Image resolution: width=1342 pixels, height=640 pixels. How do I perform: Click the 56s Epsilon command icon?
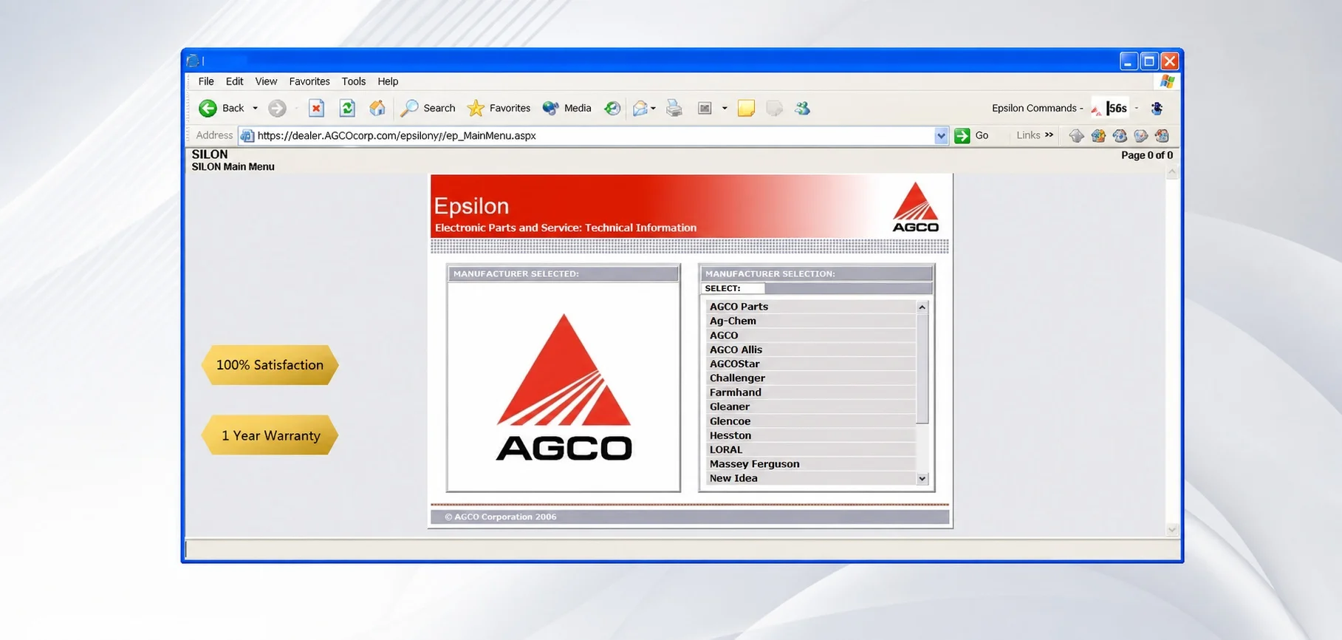click(1109, 108)
